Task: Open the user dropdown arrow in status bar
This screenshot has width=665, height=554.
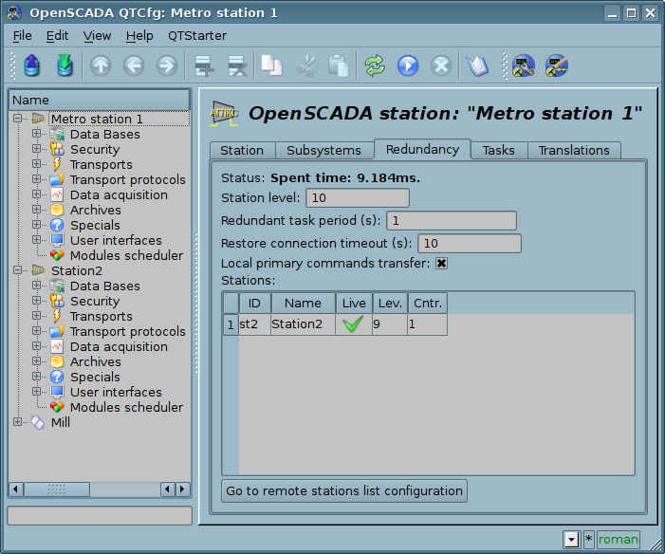Action: pyautogui.click(x=571, y=540)
